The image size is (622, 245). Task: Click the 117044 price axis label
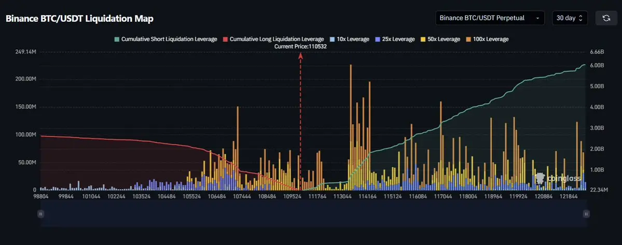(443, 196)
